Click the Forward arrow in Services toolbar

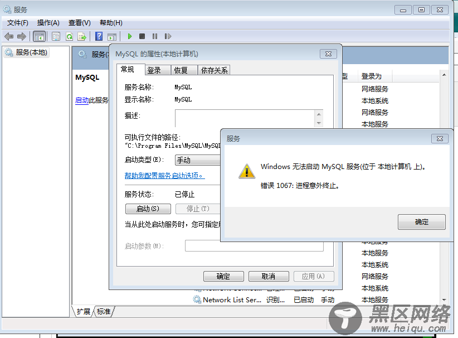[22, 37]
